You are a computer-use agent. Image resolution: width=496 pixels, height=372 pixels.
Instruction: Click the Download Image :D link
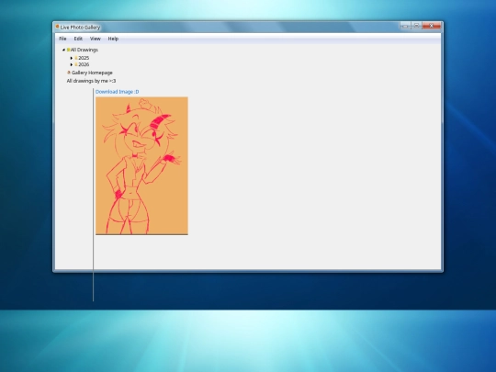[x=117, y=92]
